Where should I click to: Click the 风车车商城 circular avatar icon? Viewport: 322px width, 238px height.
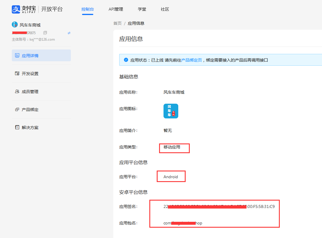click(15, 24)
